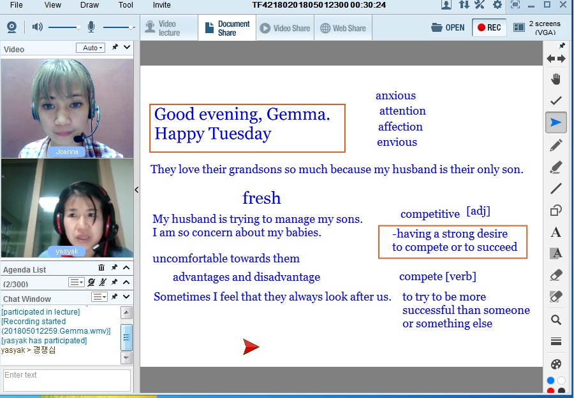Open the Auto dropdown in Video panel
Image resolution: width=574 pixels, height=398 pixels.
91,48
